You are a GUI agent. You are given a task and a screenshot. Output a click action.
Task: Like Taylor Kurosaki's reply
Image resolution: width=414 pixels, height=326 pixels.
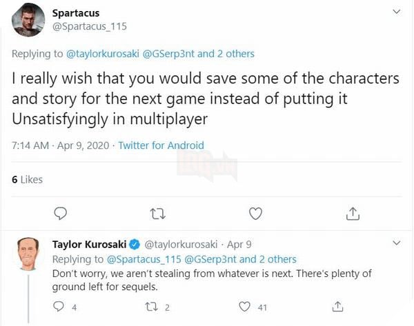[x=244, y=306]
